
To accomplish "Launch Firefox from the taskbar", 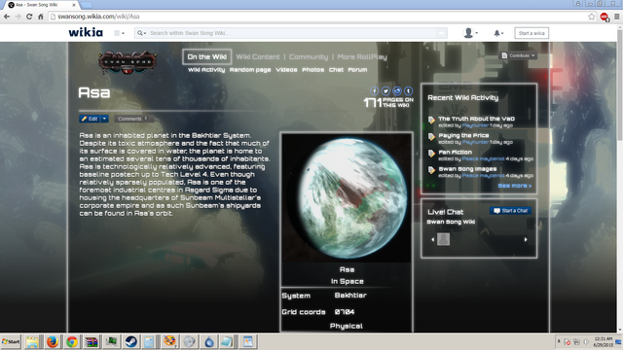I will (52, 341).
